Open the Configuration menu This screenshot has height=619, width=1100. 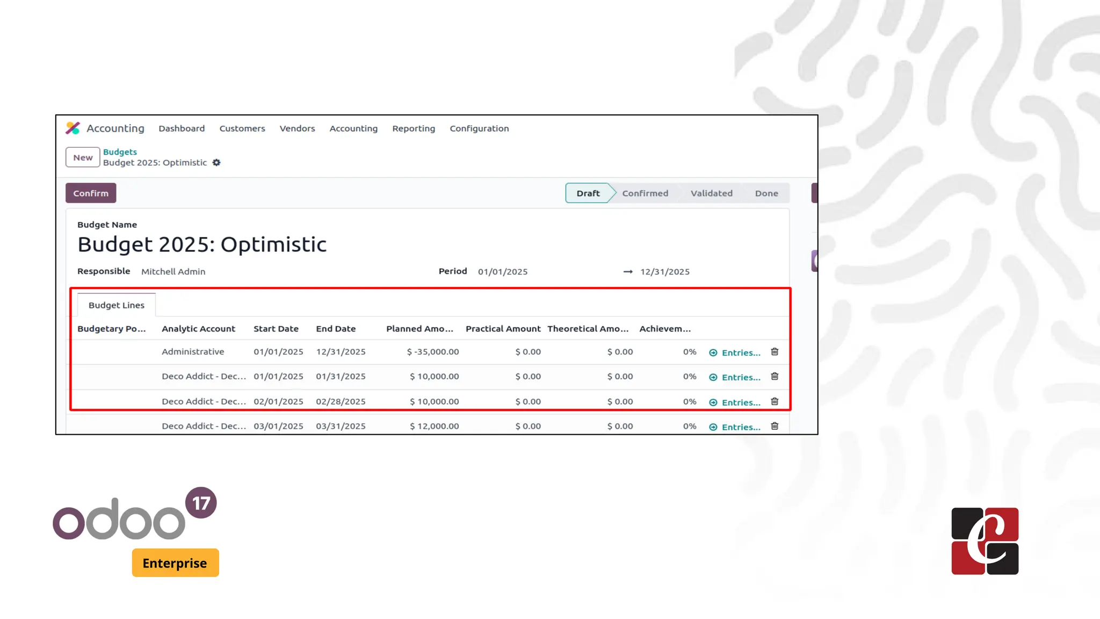coord(479,128)
